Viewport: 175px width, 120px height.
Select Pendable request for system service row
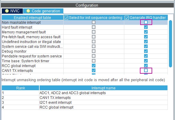pyautogui.click(x=32, y=56)
